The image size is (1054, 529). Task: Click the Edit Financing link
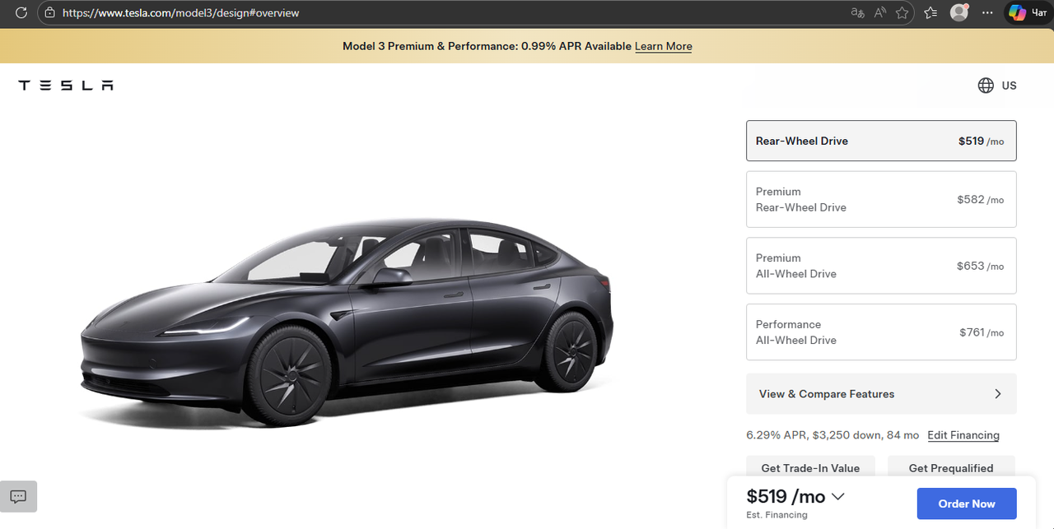tap(963, 435)
